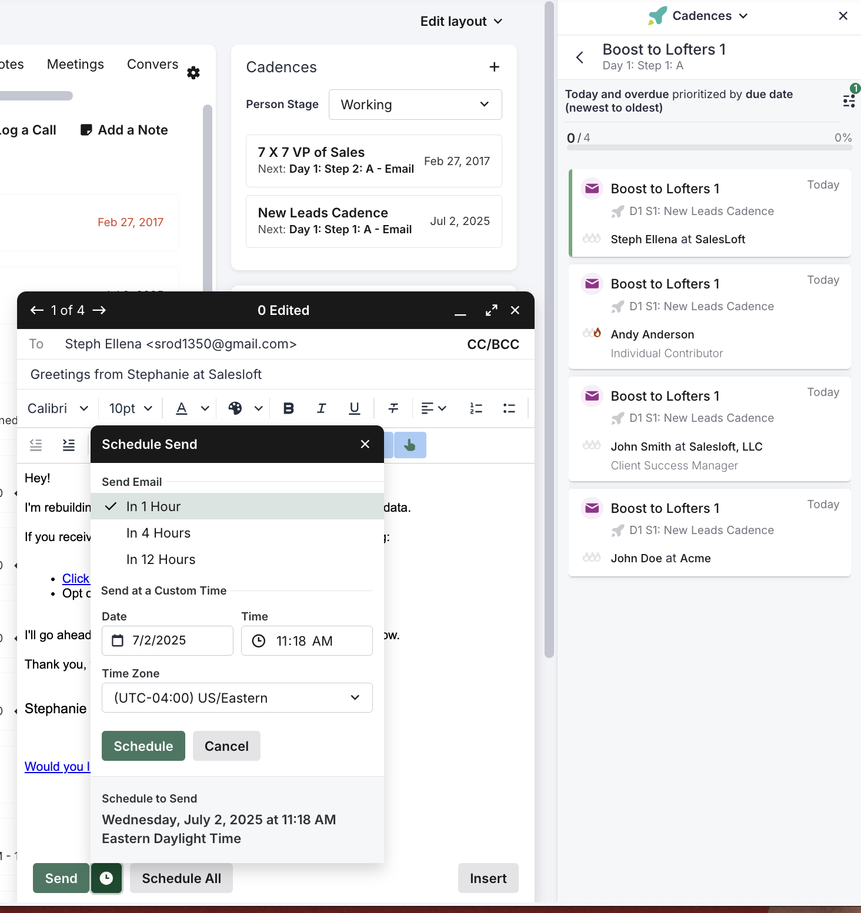Open the cadence task filter settings
The width and height of the screenshot is (861, 913).
pyautogui.click(x=849, y=101)
